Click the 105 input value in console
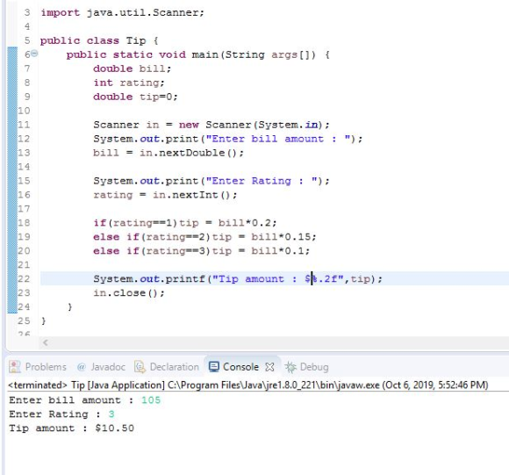 click(x=151, y=400)
